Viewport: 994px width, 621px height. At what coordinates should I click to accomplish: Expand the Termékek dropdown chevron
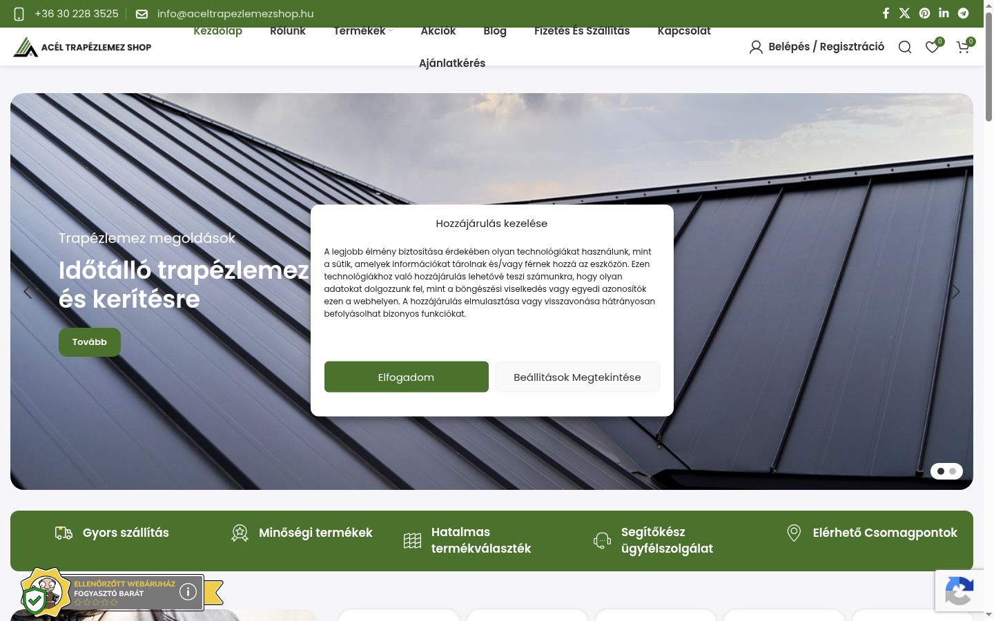pyautogui.click(x=391, y=30)
